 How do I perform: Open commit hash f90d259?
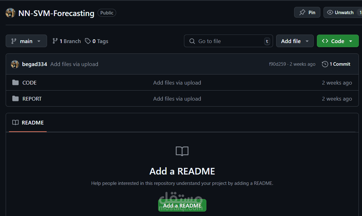point(277,64)
